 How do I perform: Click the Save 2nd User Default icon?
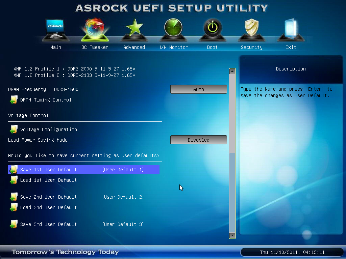14,197
